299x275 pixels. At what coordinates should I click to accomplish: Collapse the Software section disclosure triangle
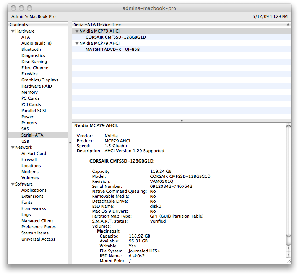click(13, 184)
